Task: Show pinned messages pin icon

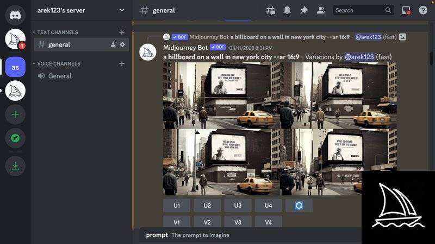Action: [x=304, y=10]
